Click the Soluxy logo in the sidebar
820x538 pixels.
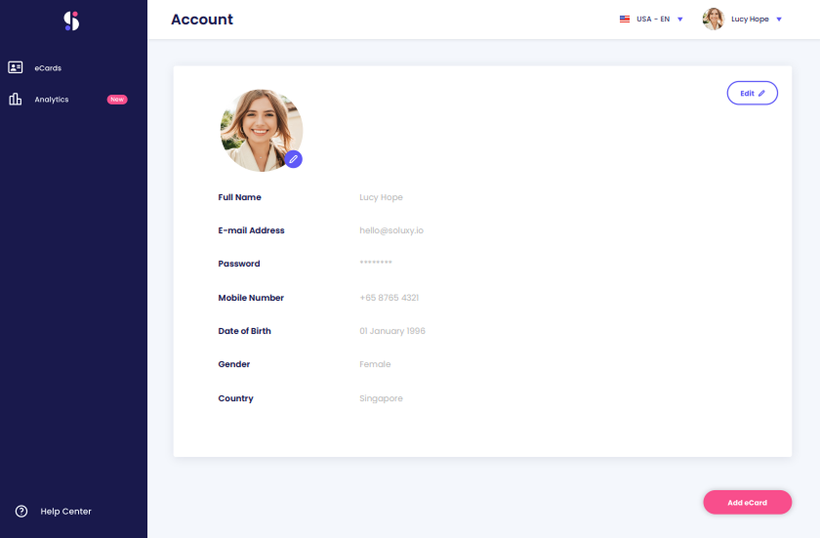pyautogui.click(x=71, y=21)
